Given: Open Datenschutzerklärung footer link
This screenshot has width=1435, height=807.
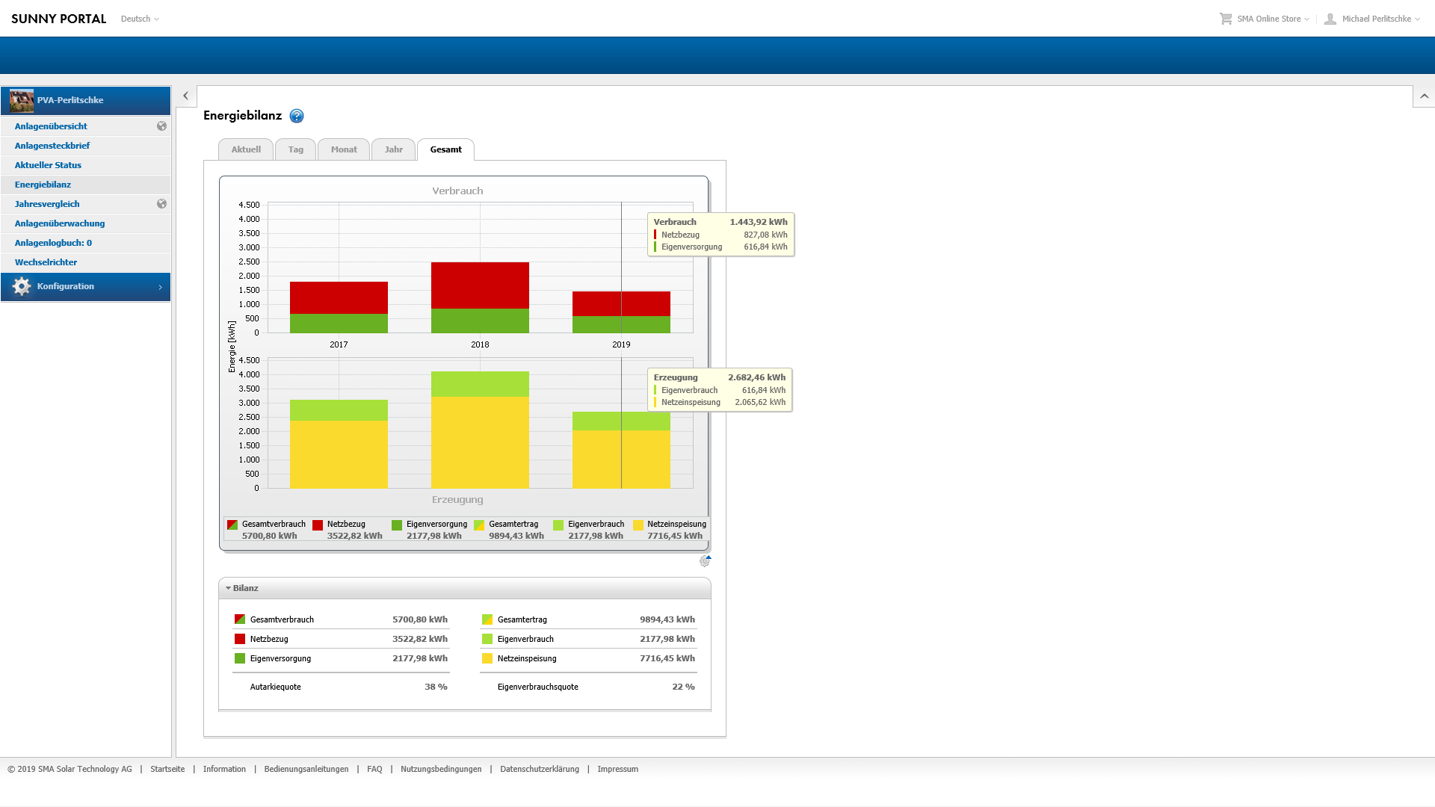Looking at the screenshot, I should coord(539,769).
